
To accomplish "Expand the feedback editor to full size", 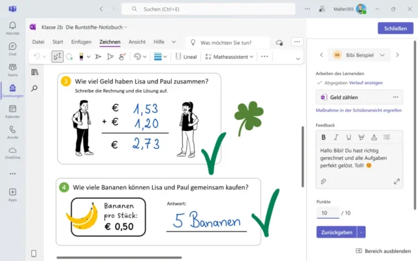I will (x=396, y=181).
